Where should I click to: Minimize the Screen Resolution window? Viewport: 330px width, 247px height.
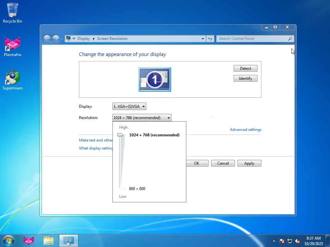267,27
